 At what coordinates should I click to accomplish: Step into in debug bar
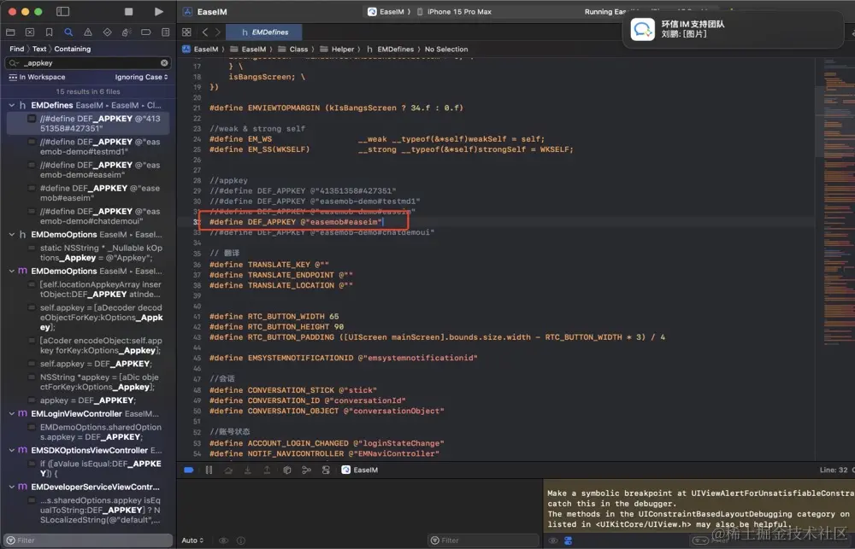point(248,470)
